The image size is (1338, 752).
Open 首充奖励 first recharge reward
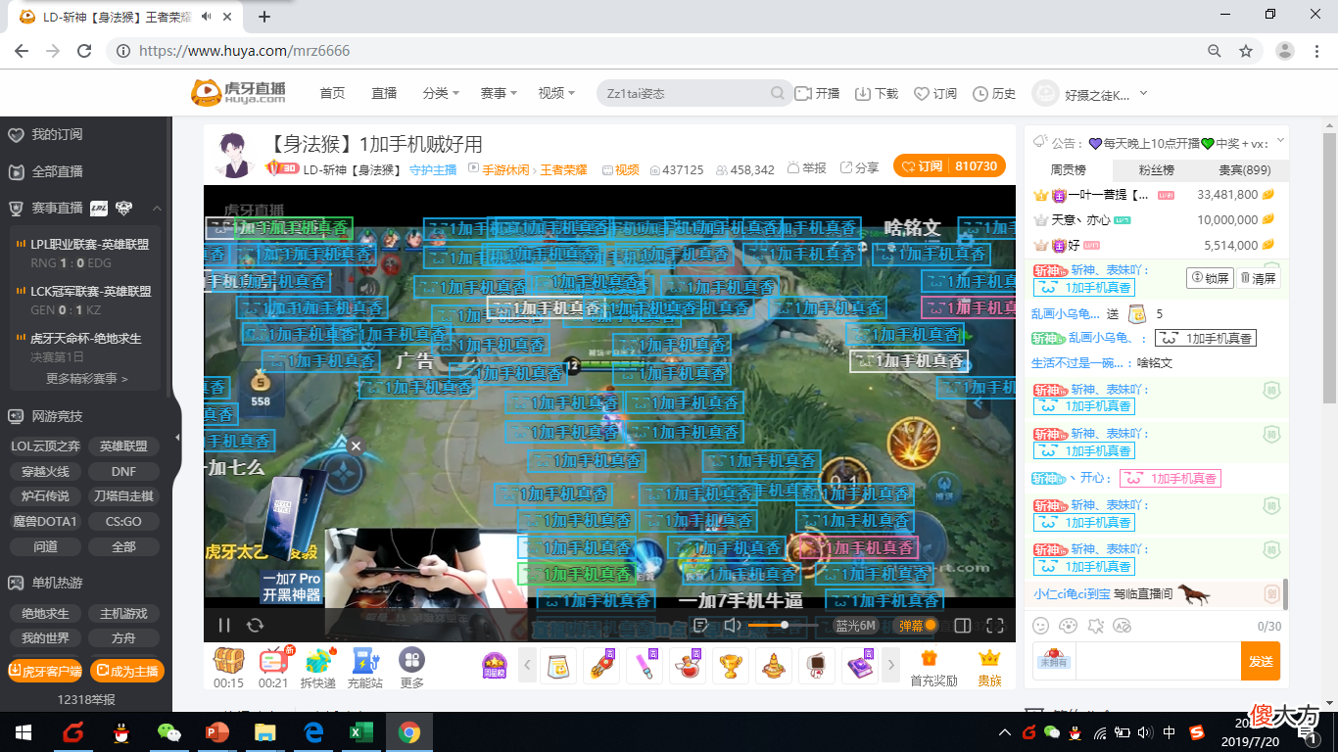coord(932,668)
